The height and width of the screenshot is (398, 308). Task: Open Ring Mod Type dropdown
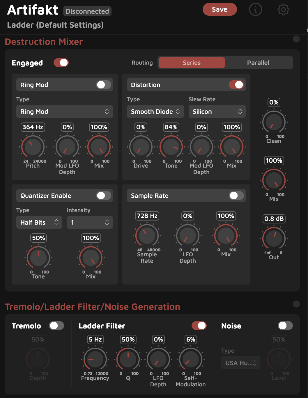click(x=65, y=111)
